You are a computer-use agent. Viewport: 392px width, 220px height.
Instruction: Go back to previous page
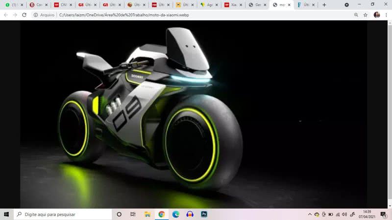coord(6,15)
